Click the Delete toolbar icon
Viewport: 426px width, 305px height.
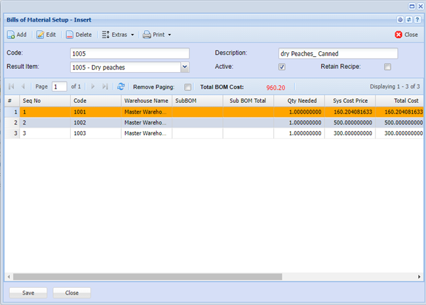[x=69, y=35]
